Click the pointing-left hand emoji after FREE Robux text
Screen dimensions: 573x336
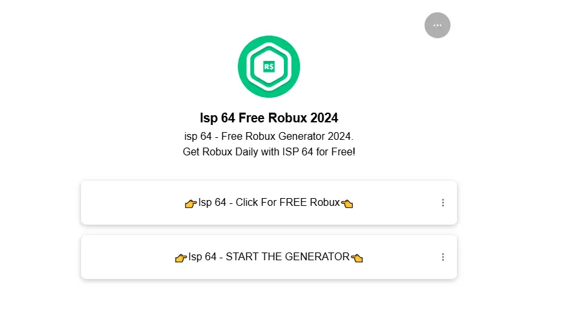click(x=347, y=203)
